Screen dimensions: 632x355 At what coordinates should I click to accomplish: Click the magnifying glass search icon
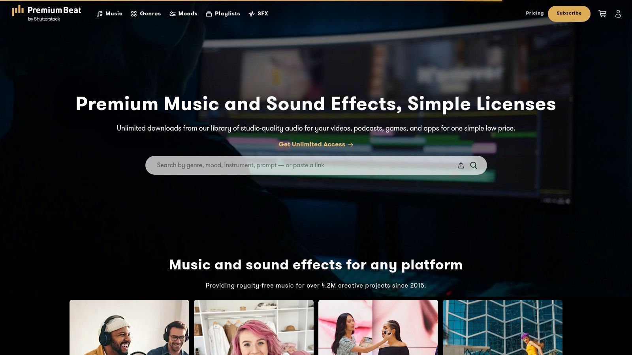tap(474, 165)
